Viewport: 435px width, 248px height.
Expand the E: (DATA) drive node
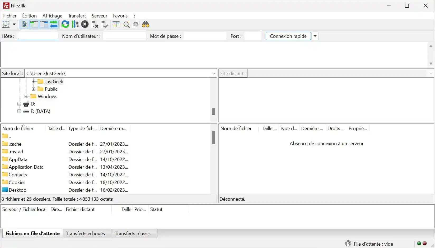pyautogui.click(x=19, y=111)
